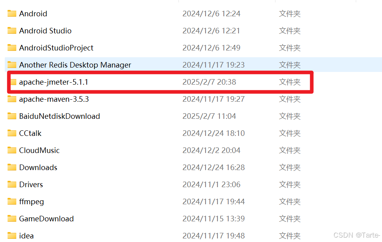Click date 2024/12/6 12:24 of Android

pyautogui.click(x=211, y=14)
